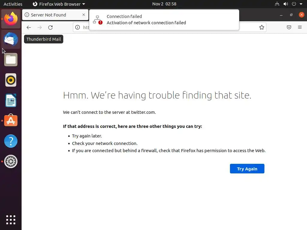This screenshot has width=307, height=230.
Task: Open Settings gear icon in the dock
Action: coord(11,161)
